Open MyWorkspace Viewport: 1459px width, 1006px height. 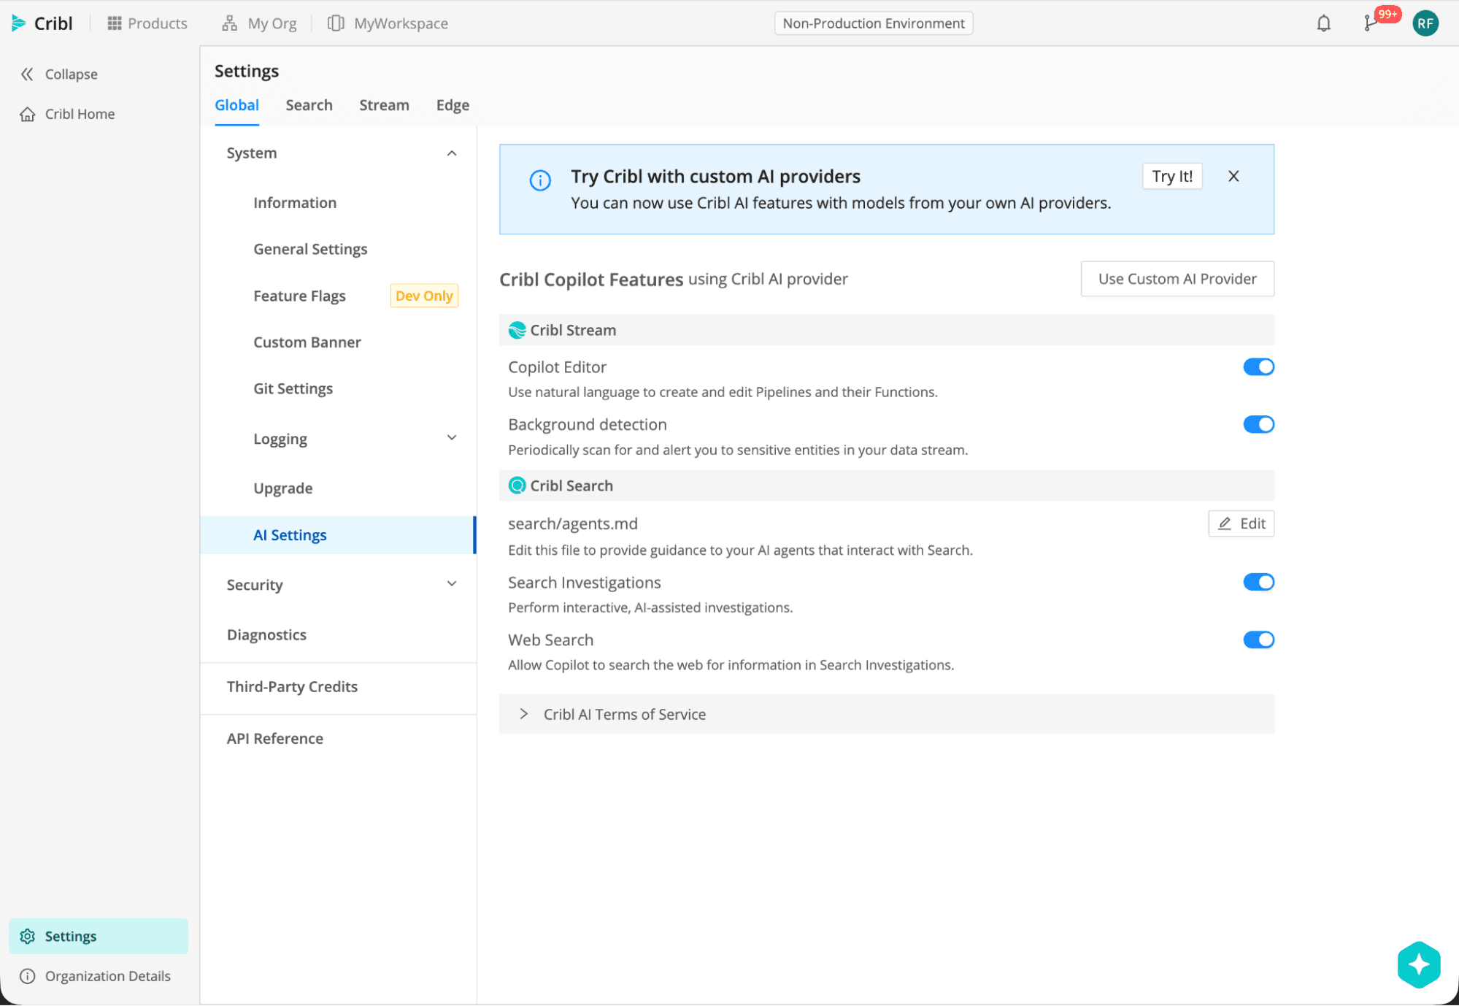(388, 23)
